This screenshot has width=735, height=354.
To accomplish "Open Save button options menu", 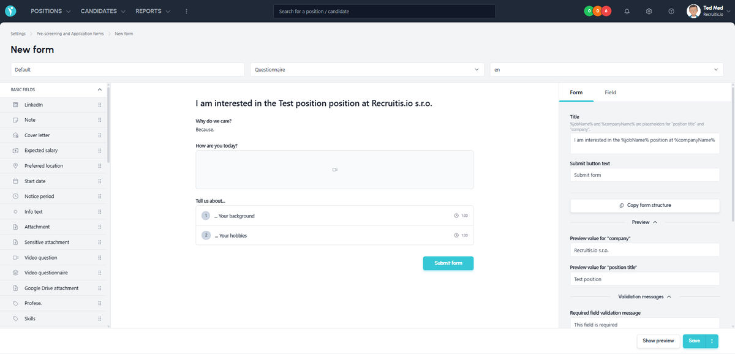I will pyautogui.click(x=712, y=341).
